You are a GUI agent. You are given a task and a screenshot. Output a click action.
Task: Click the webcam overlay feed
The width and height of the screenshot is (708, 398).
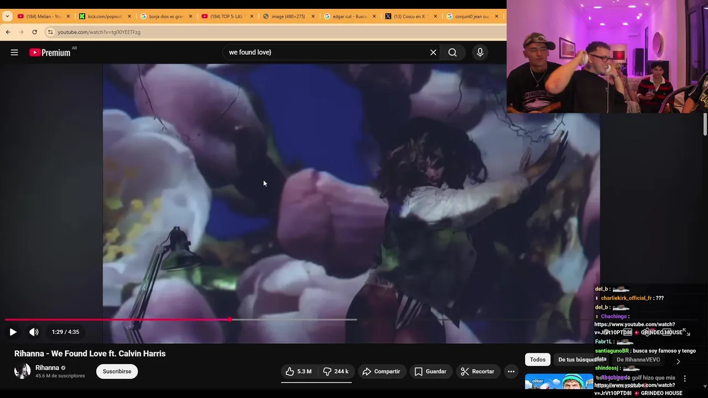[x=607, y=56]
